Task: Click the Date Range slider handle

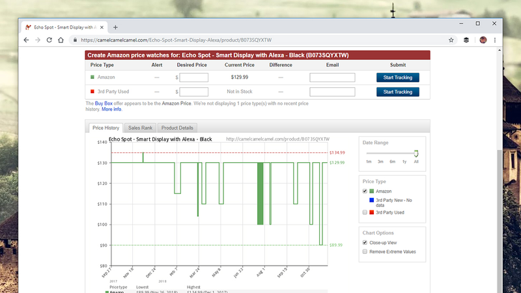Action: (x=416, y=154)
